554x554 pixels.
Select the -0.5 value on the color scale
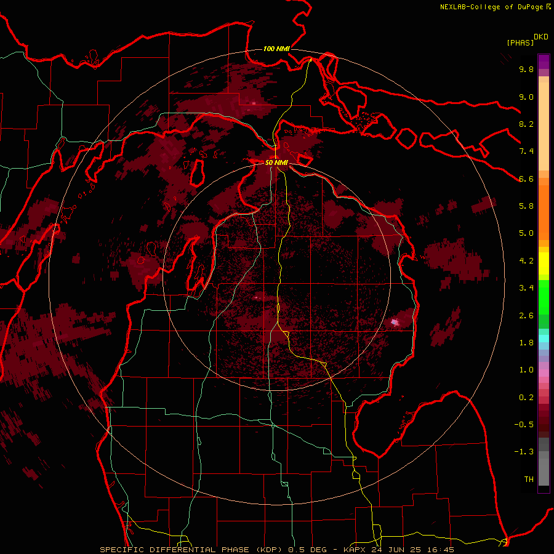(524, 425)
